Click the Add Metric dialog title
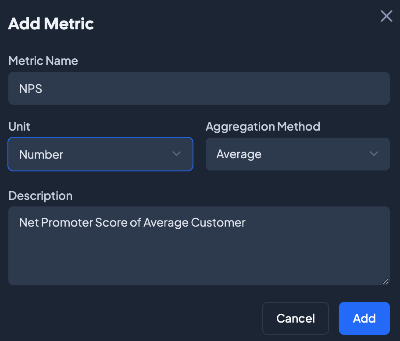 [x=51, y=23]
